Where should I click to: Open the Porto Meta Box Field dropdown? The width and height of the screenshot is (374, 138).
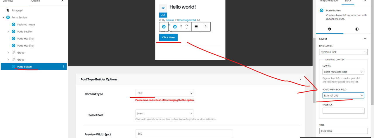[x=343, y=96]
